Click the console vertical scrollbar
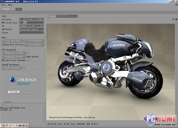This screenshot has width=178, height=128. pos(44,116)
